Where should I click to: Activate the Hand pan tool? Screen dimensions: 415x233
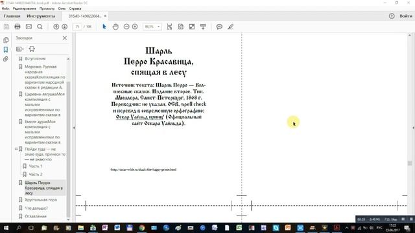click(115, 27)
